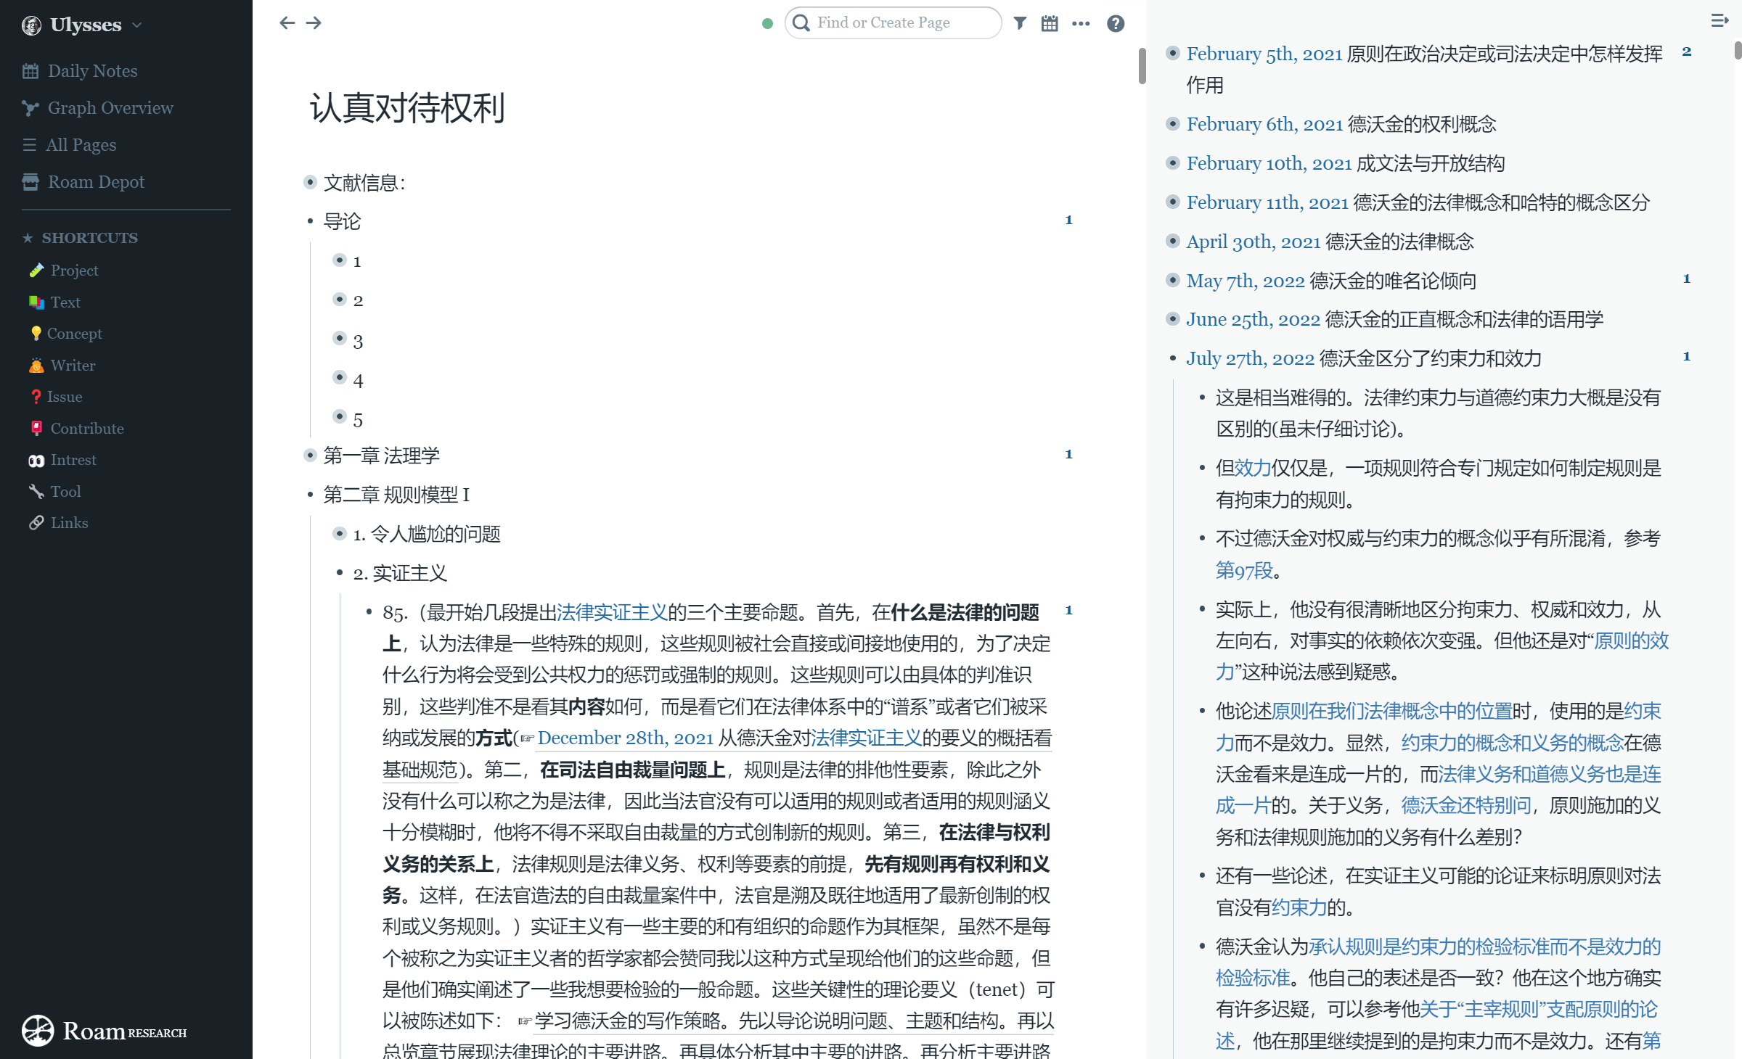Click the Writer person icon
Image resolution: width=1742 pixels, height=1059 pixels.
coord(36,366)
